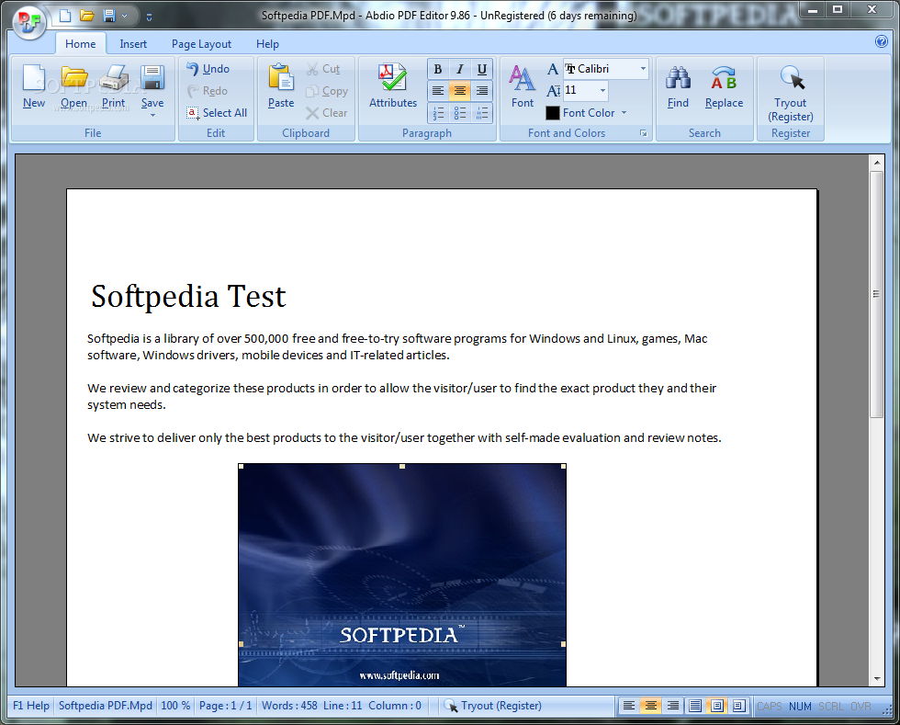Click the scrollbar up arrow
This screenshot has height=725, width=900.
[876, 163]
